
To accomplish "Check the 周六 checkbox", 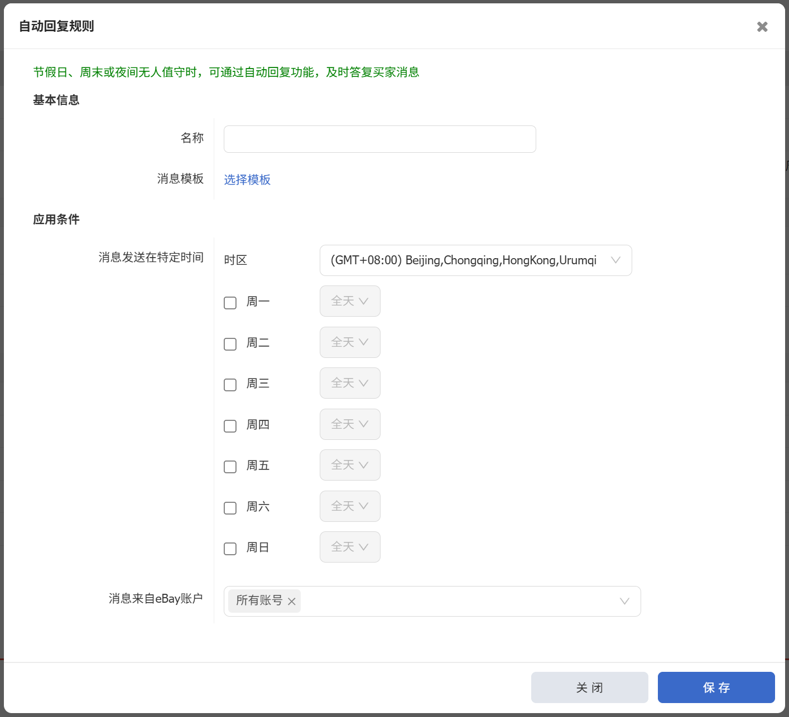I will coord(230,508).
